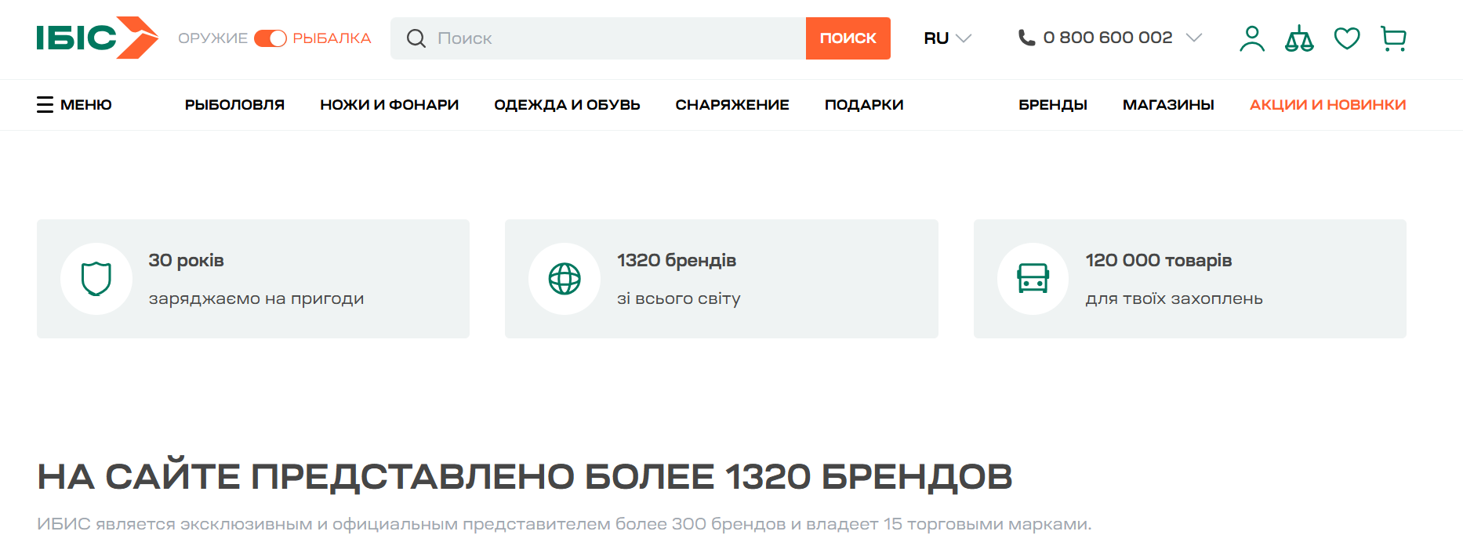Click the phone handset icon
The image size is (1463, 553).
pos(1026,38)
